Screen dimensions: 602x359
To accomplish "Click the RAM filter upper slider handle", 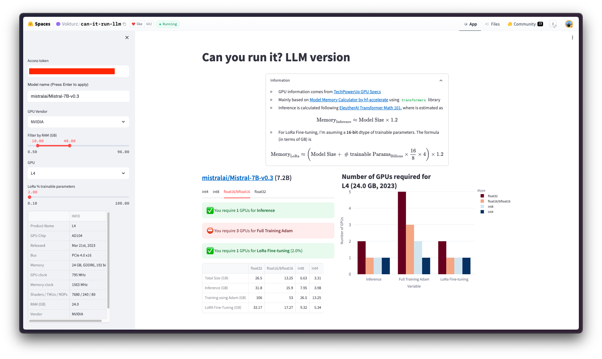I will (69, 146).
